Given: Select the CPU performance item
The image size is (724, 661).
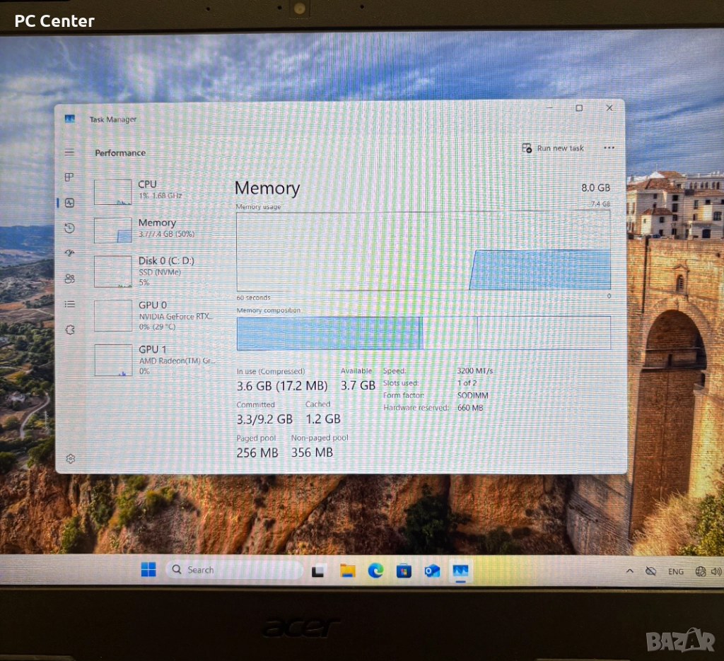Looking at the screenshot, I should (156, 190).
